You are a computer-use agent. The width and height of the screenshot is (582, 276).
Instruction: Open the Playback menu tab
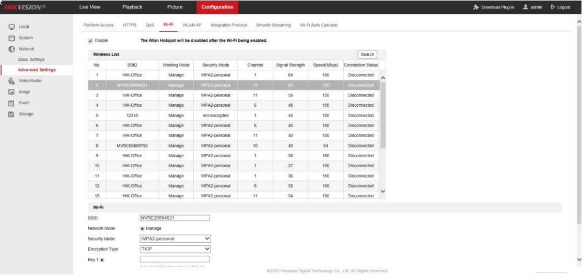(132, 7)
